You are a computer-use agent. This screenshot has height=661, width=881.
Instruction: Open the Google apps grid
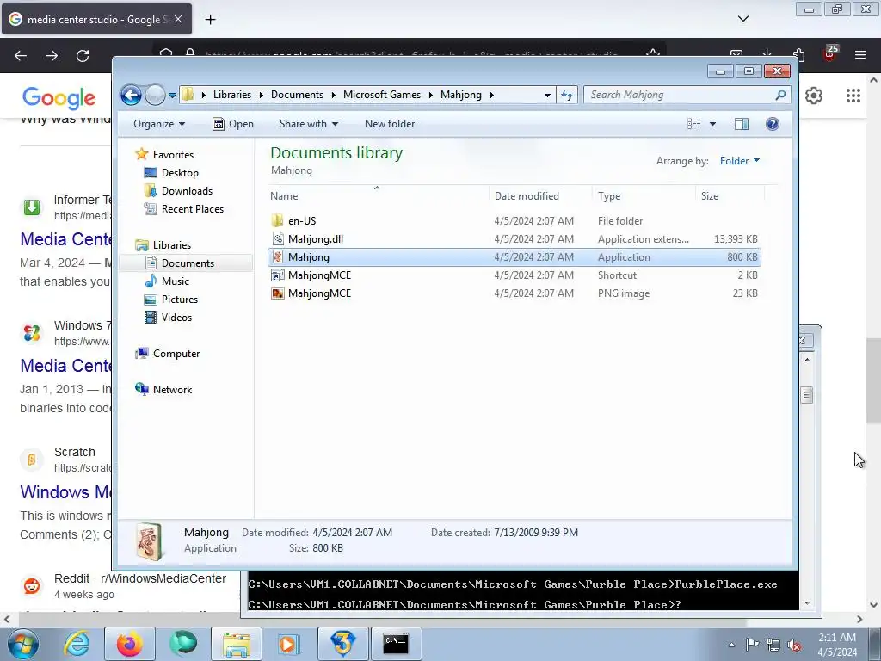[x=853, y=96]
